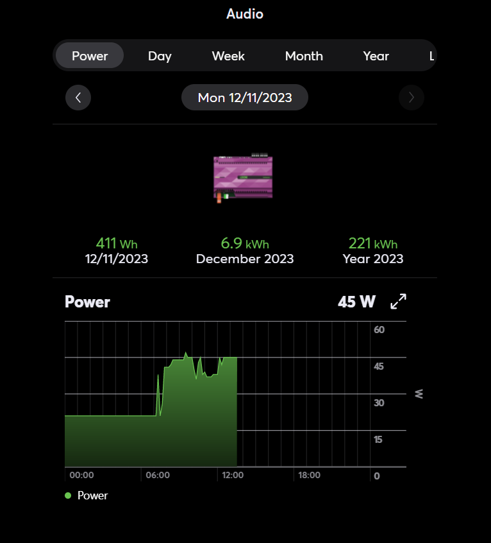This screenshot has height=543, width=491.
Task: Click the 45 W current power reading
Action: pyautogui.click(x=356, y=302)
